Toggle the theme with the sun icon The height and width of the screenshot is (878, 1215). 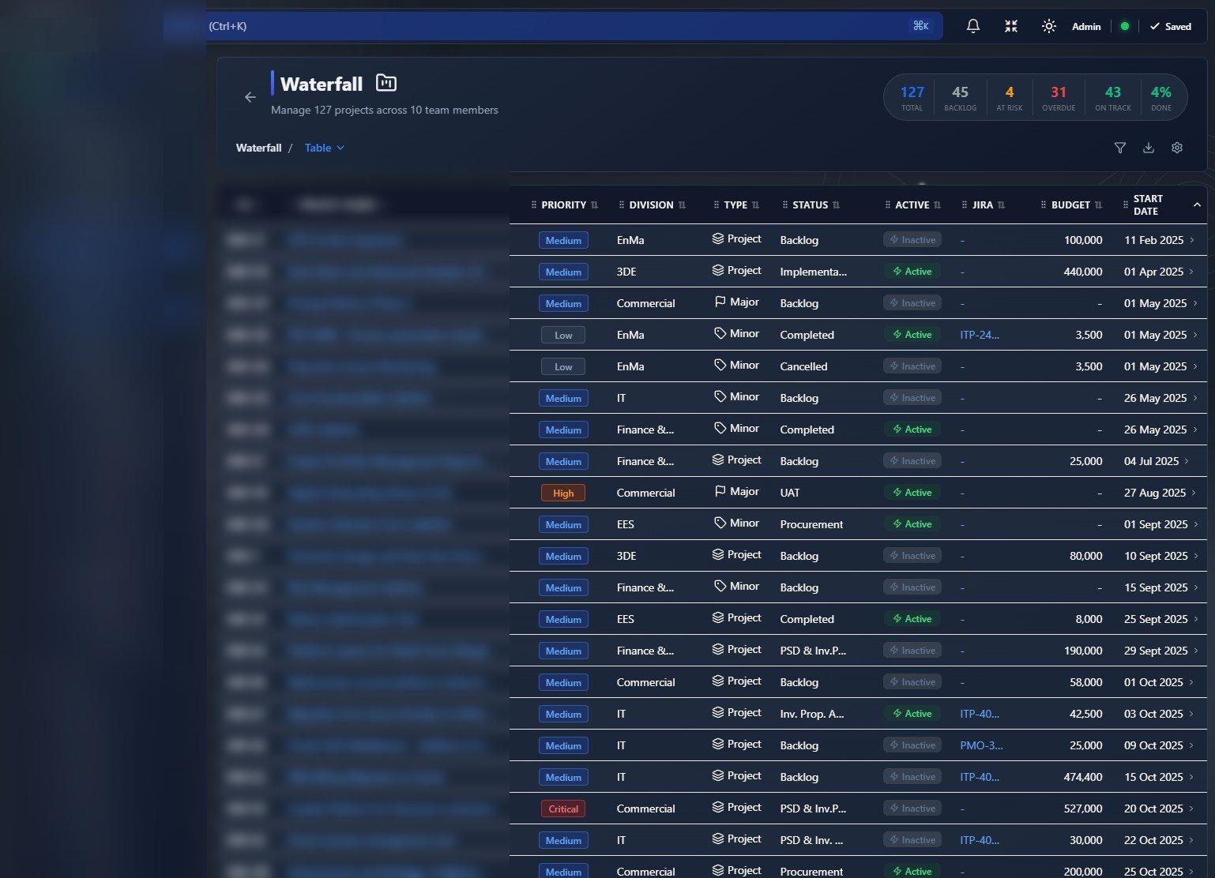tap(1048, 26)
